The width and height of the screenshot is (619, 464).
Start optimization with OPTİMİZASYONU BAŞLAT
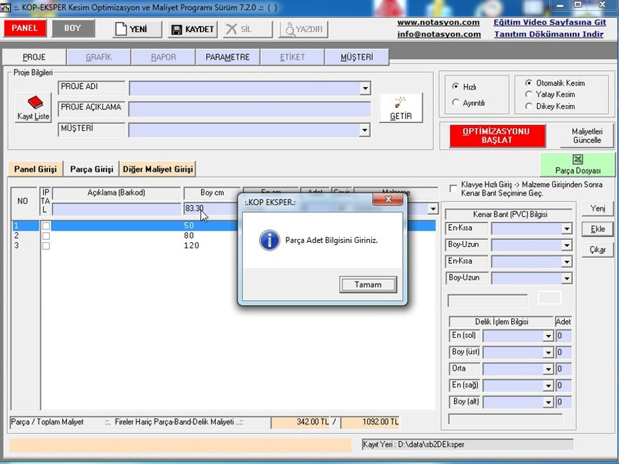(497, 136)
